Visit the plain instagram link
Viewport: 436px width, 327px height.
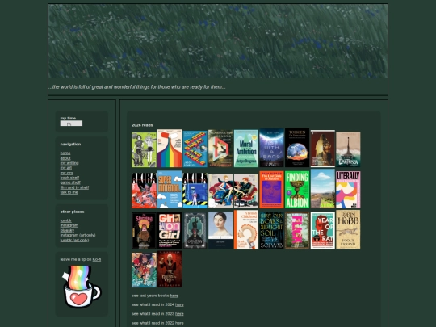69,225
